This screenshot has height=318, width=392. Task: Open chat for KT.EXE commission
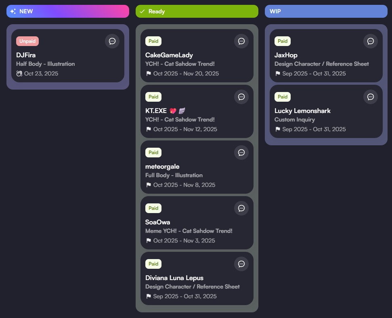[241, 97]
